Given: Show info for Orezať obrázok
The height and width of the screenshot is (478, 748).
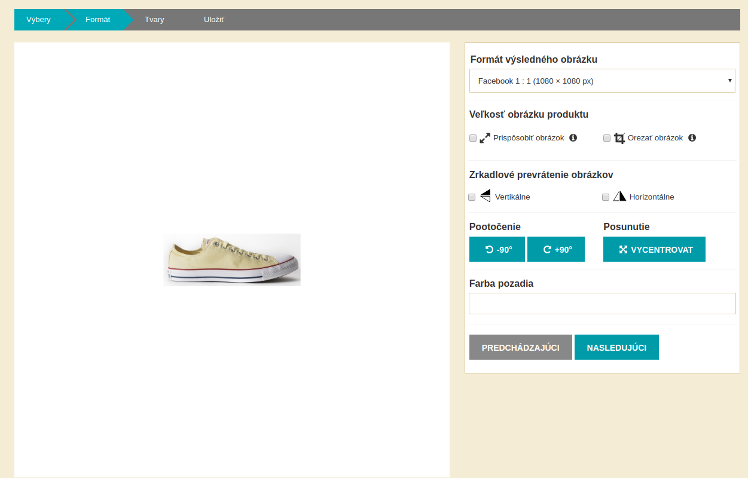Looking at the screenshot, I should 692,137.
